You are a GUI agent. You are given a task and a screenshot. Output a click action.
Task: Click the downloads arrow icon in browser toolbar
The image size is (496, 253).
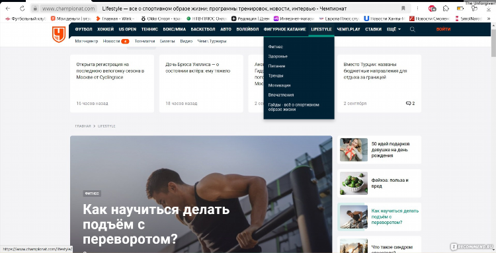(489, 9)
